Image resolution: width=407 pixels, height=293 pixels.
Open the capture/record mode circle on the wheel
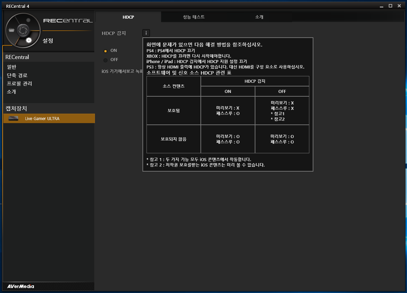(x=28, y=20)
